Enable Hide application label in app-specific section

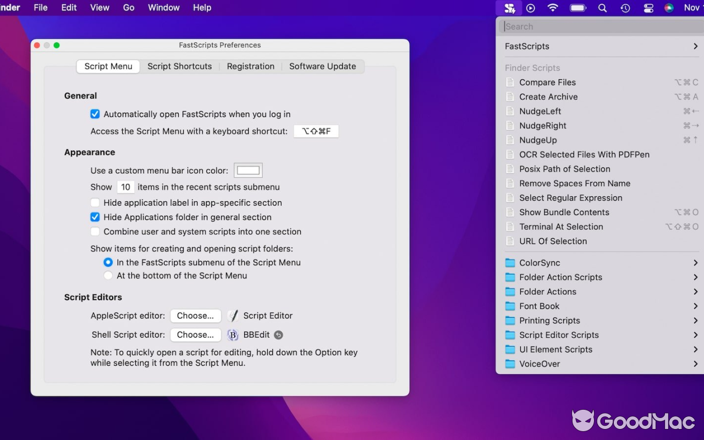tap(95, 203)
